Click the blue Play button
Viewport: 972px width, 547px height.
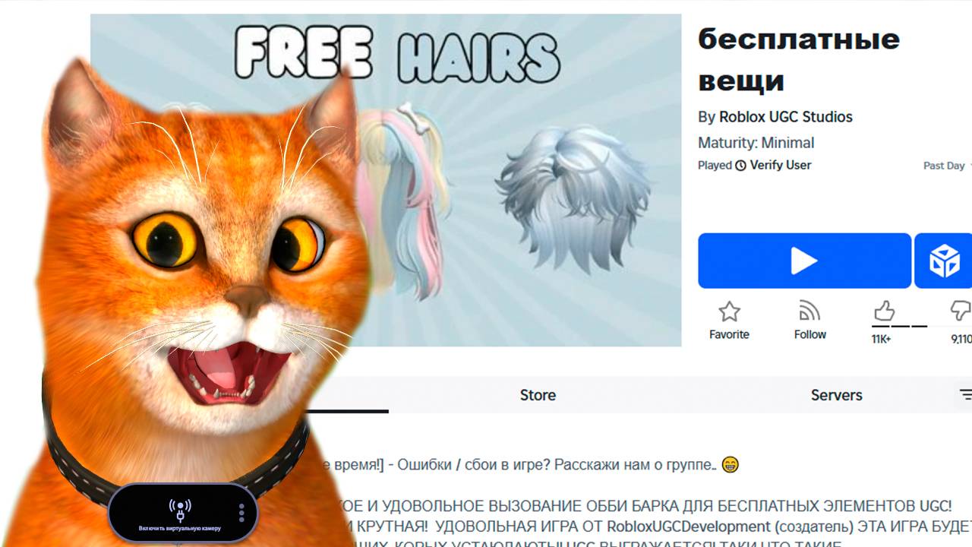pyautogui.click(x=804, y=261)
